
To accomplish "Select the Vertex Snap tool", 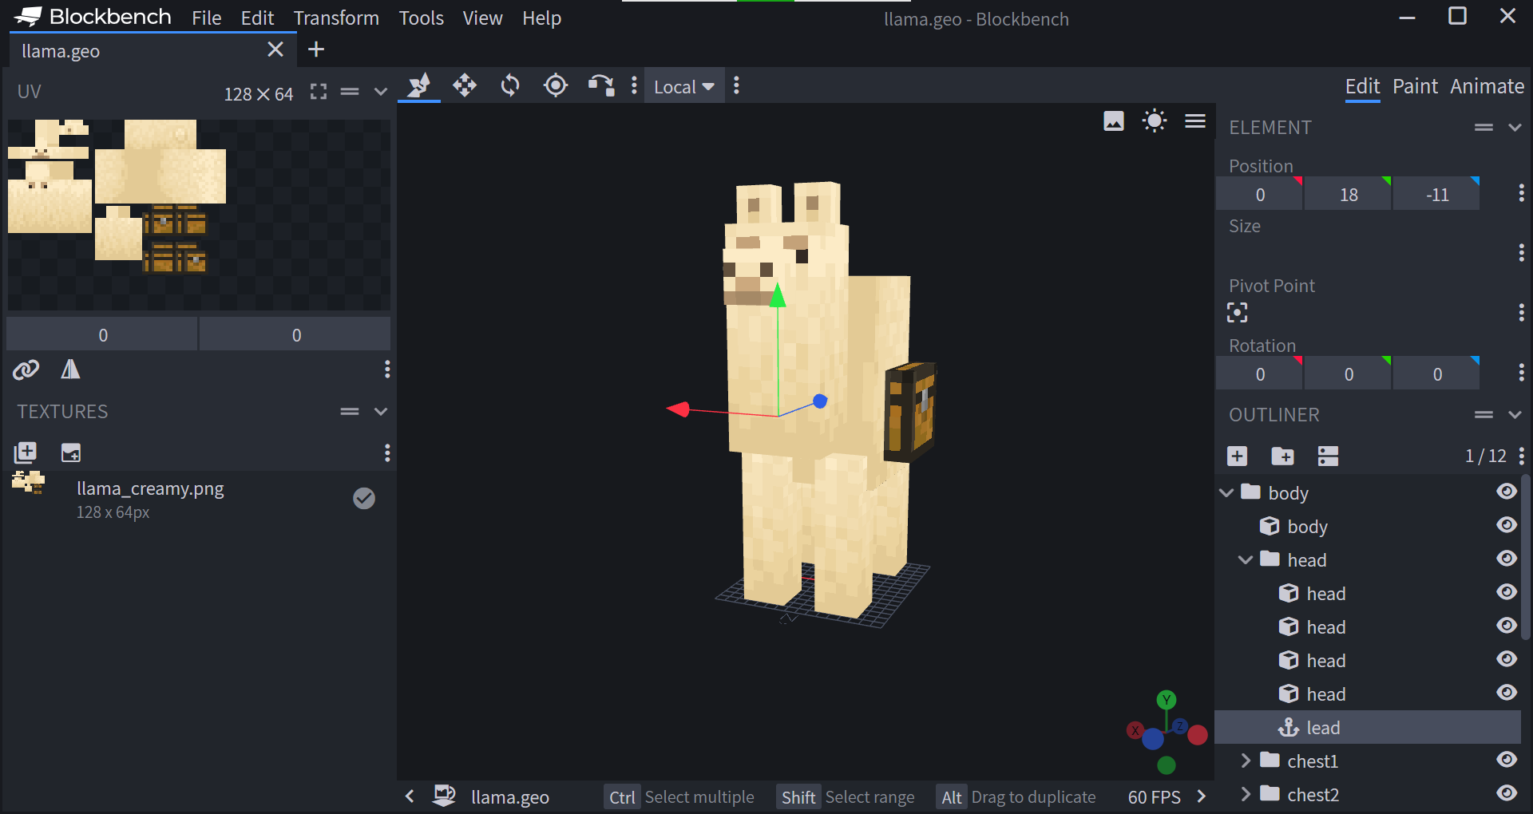I will click(x=601, y=85).
